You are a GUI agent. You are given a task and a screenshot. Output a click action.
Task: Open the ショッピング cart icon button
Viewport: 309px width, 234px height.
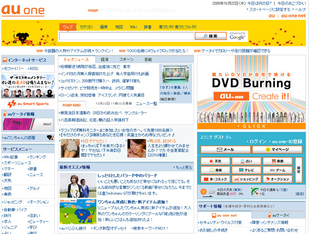(246, 179)
